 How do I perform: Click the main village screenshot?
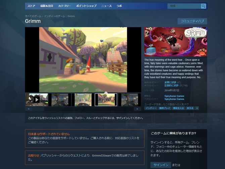(83, 60)
